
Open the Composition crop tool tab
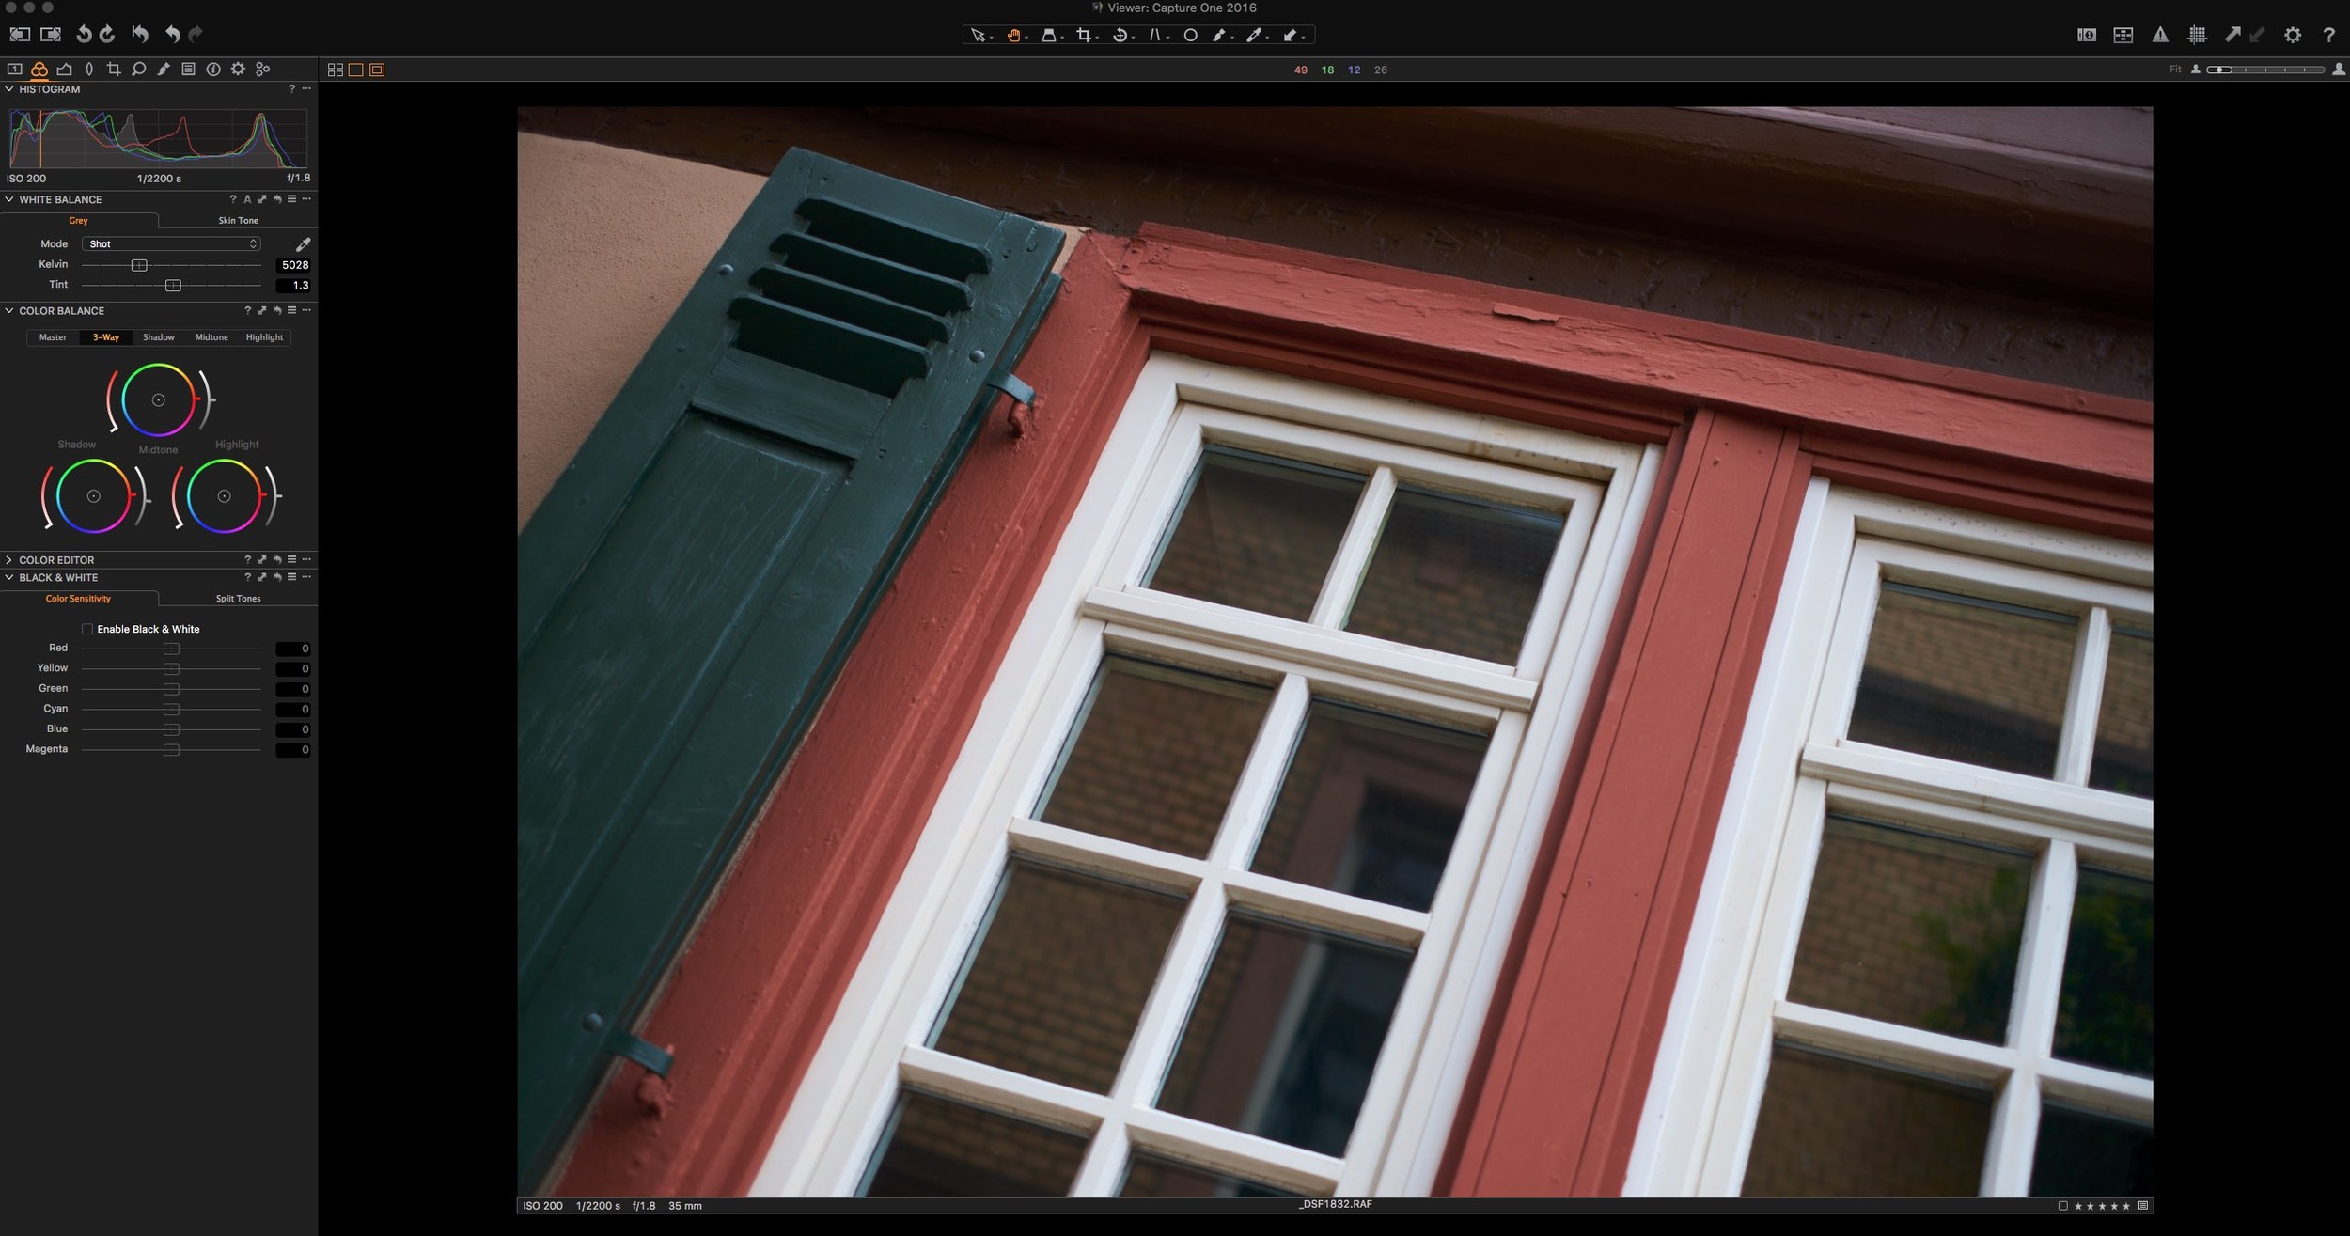pyautogui.click(x=114, y=69)
